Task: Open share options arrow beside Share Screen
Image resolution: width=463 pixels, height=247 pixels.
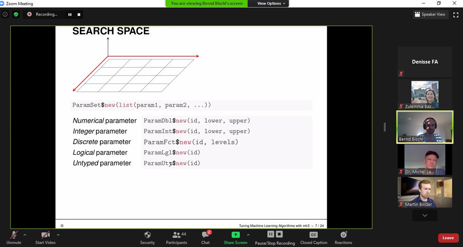Action: (x=248, y=234)
